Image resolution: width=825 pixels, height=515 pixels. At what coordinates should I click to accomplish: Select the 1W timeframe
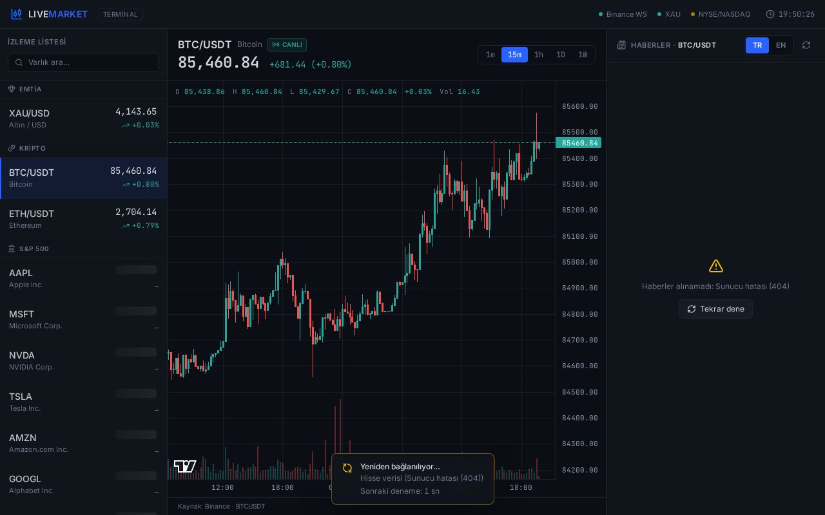583,55
